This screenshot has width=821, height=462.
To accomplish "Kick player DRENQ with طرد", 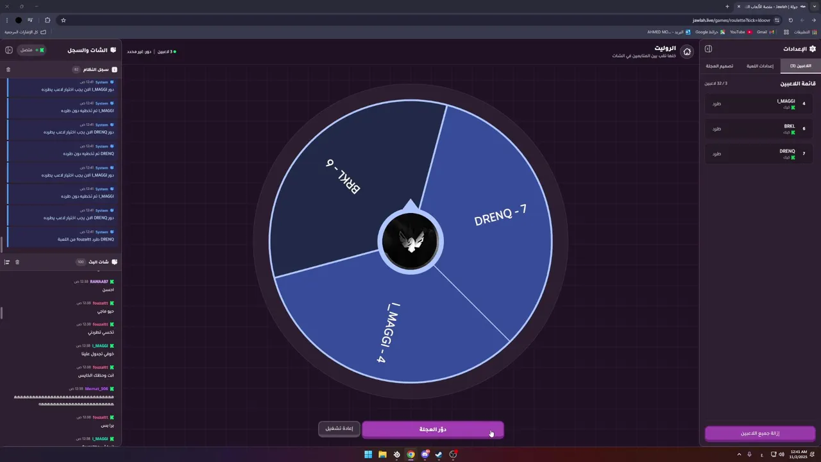I will (716, 153).
